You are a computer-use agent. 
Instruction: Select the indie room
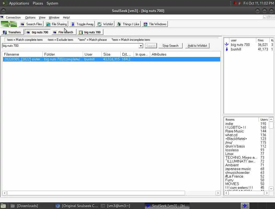(x=229, y=124)
